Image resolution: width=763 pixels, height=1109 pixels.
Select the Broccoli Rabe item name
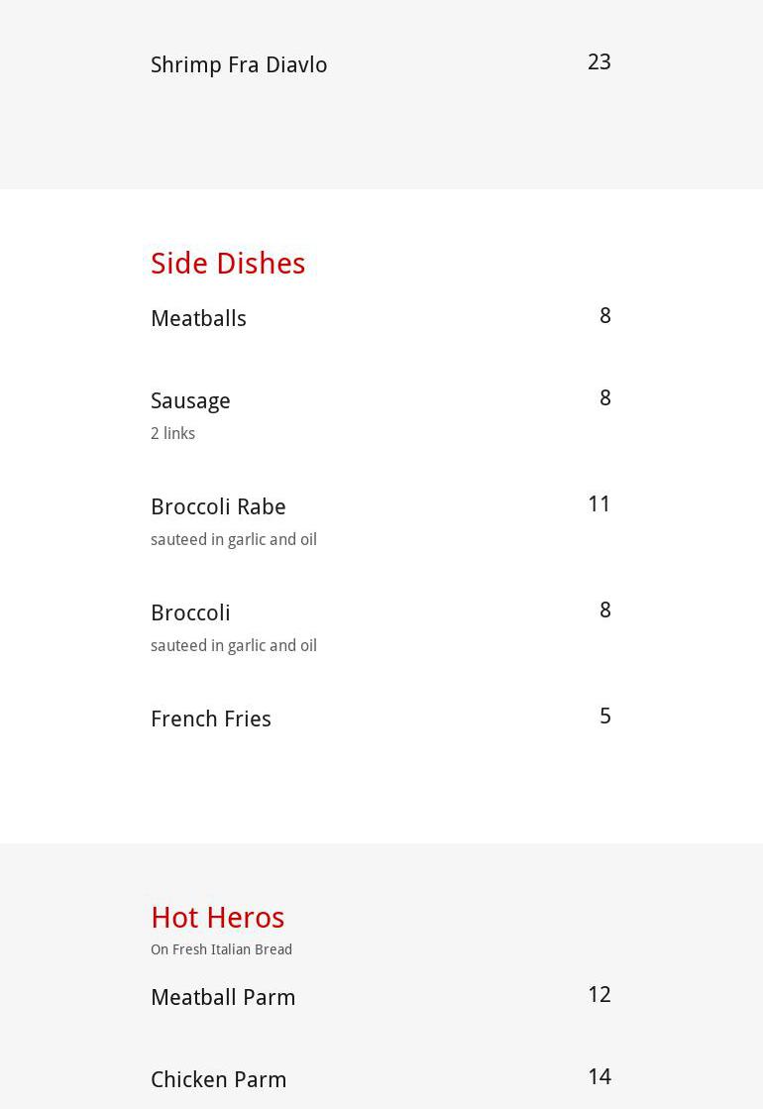click(218, 507)
